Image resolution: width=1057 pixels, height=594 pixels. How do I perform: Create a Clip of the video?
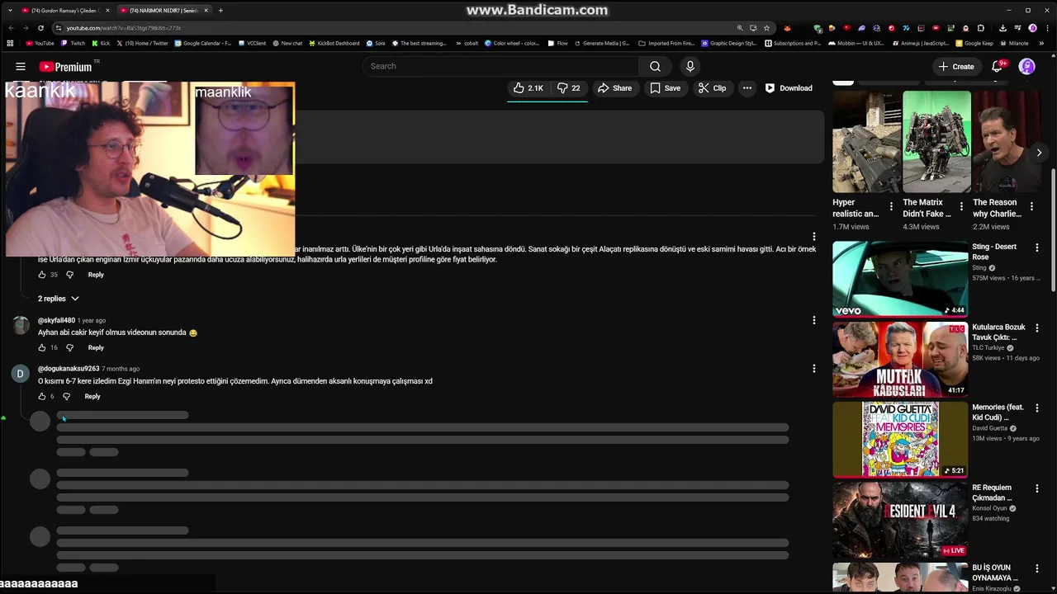(x=712, y=87)
